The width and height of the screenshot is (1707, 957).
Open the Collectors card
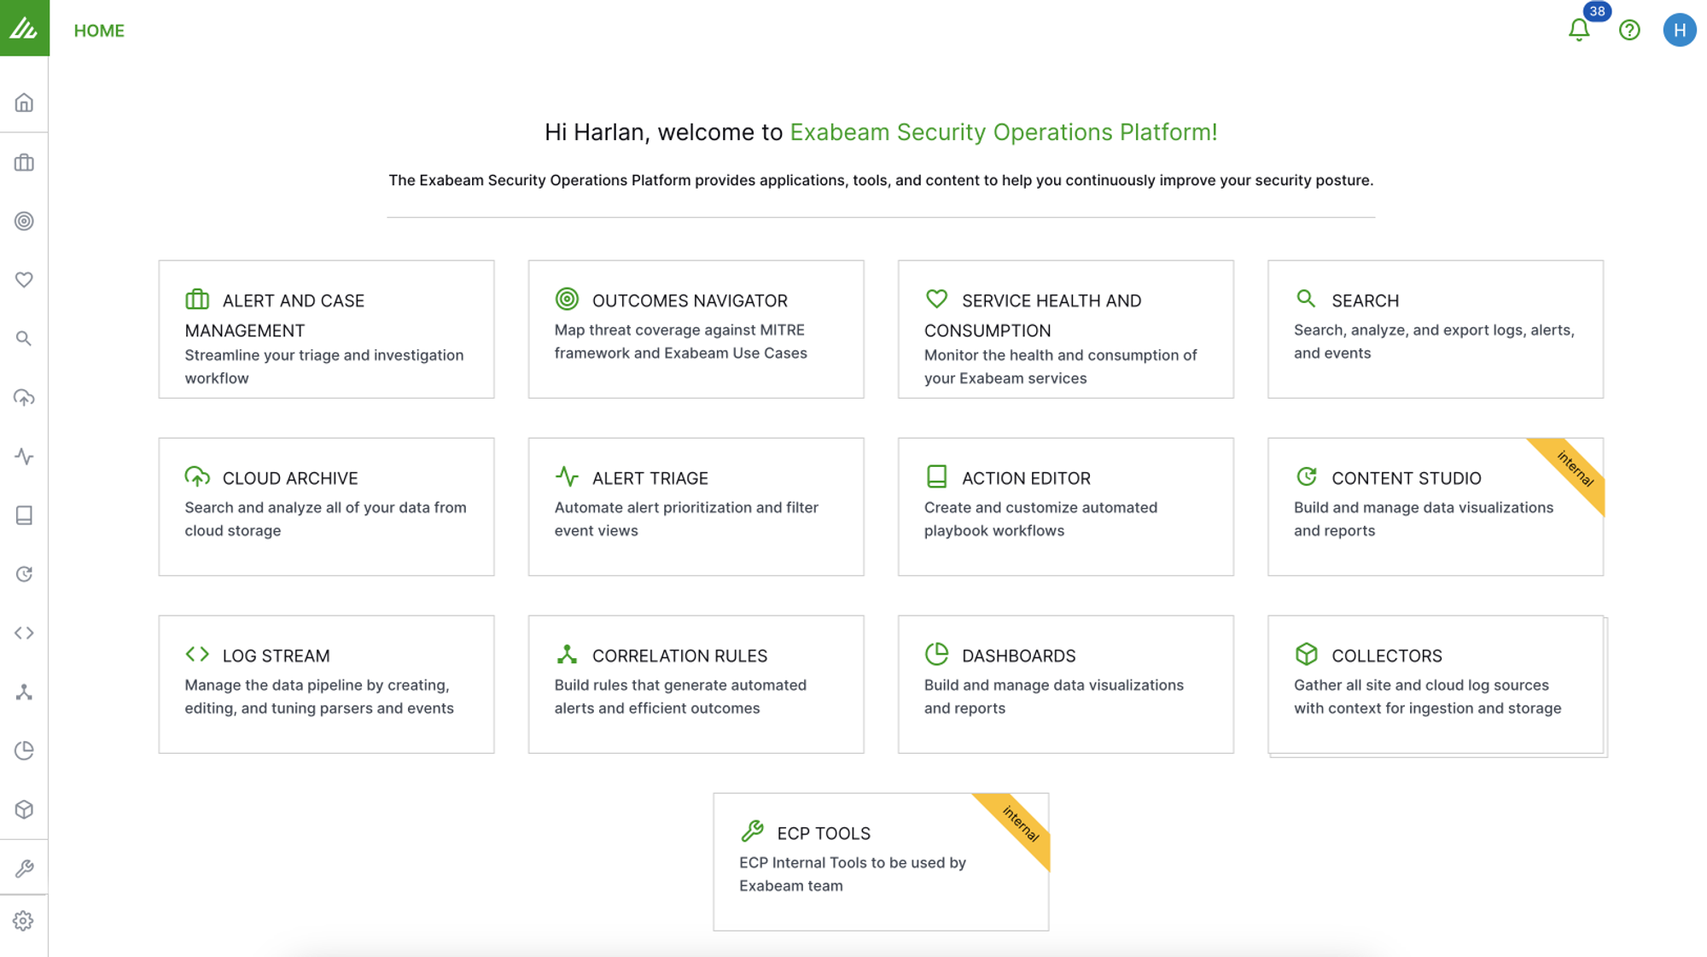[x=1435, y=684]
